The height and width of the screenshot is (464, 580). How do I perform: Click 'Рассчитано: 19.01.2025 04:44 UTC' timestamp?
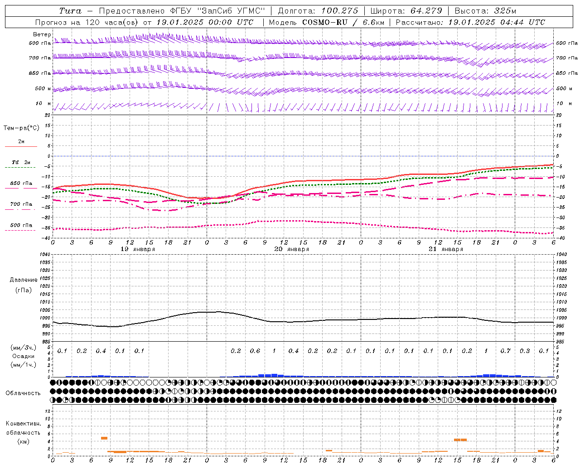click(470, 22)
